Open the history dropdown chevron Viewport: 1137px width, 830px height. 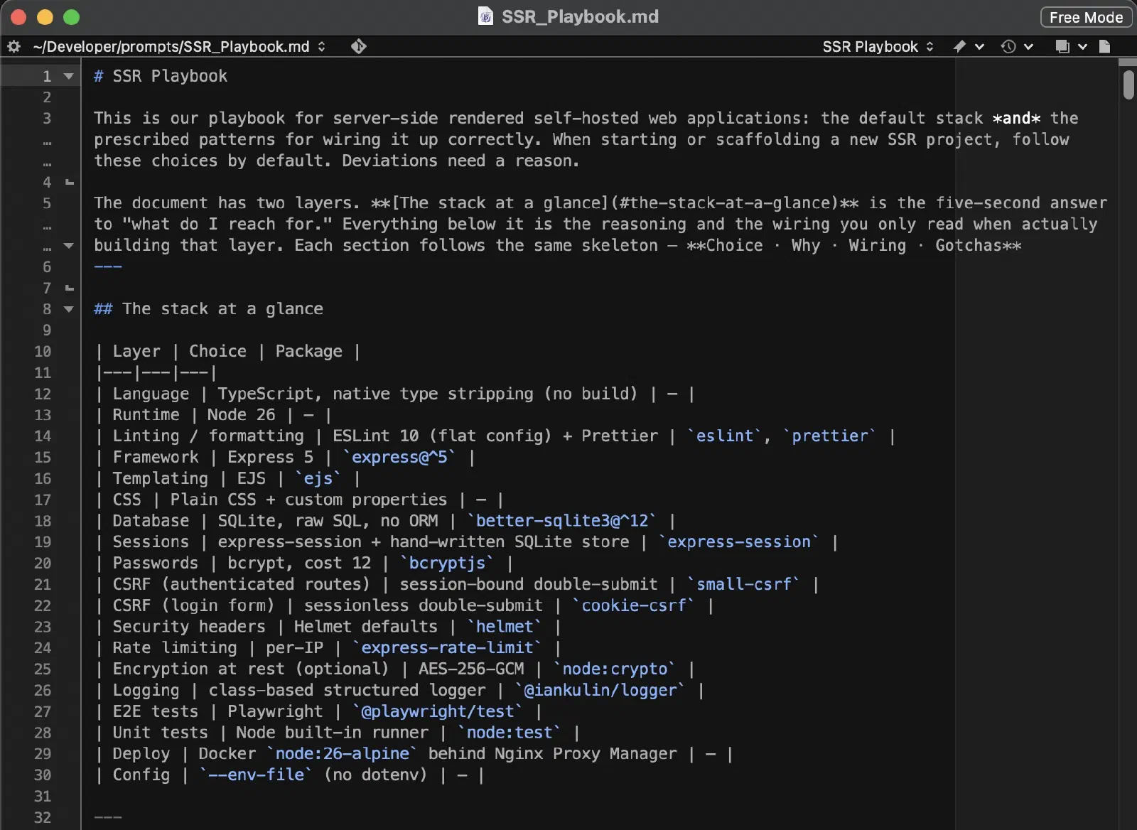tap(1028, 47)
